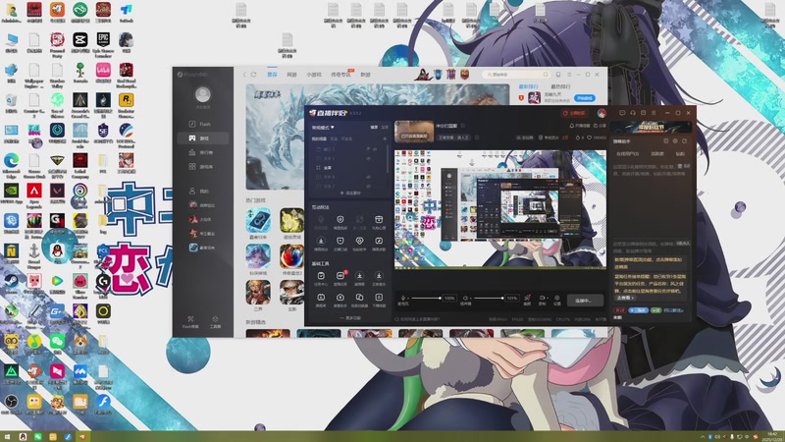Open 设置 gear icon in bottom bar
Viewport: 785px width, 442px height.
(x=556, y=300)
